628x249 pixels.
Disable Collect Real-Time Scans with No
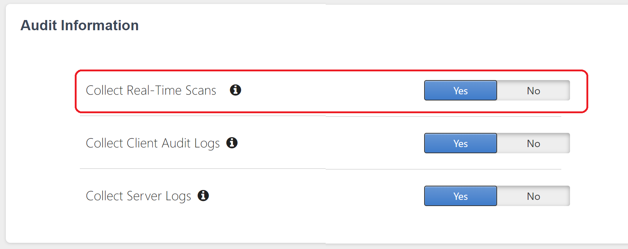click(533, 90)
